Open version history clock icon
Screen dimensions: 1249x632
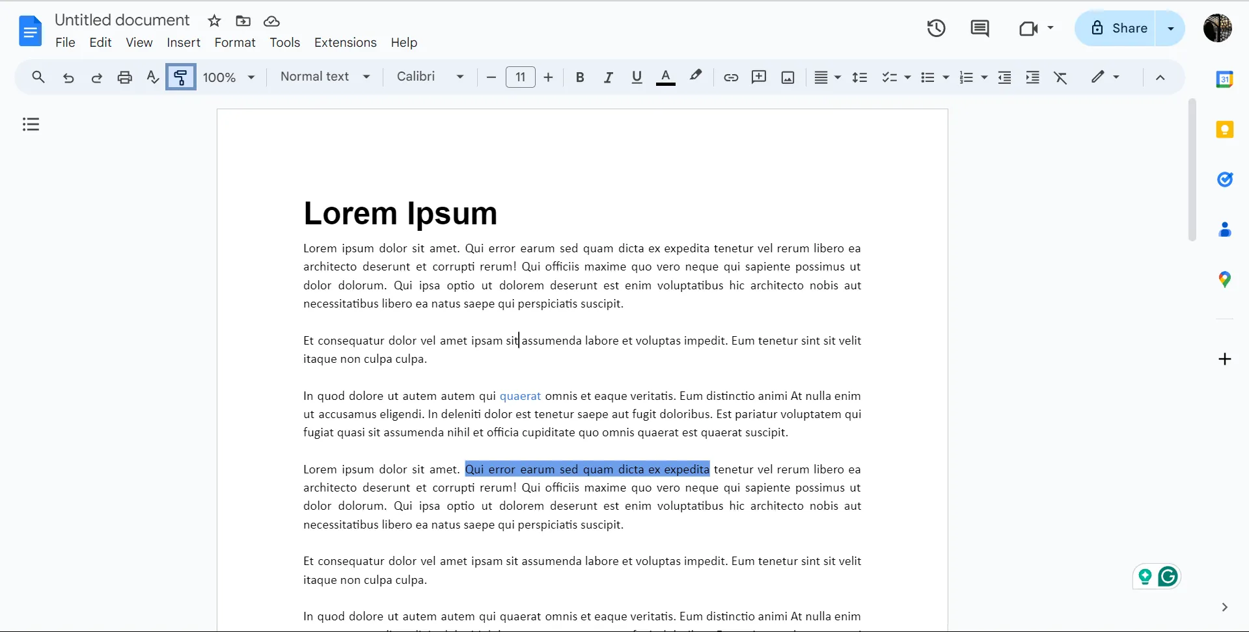coord(936,28)
